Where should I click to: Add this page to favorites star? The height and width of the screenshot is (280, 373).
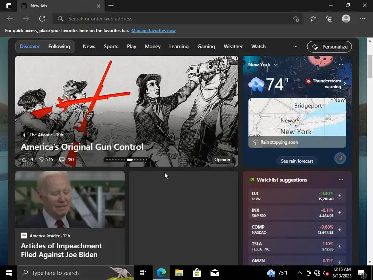pos(296,19)
